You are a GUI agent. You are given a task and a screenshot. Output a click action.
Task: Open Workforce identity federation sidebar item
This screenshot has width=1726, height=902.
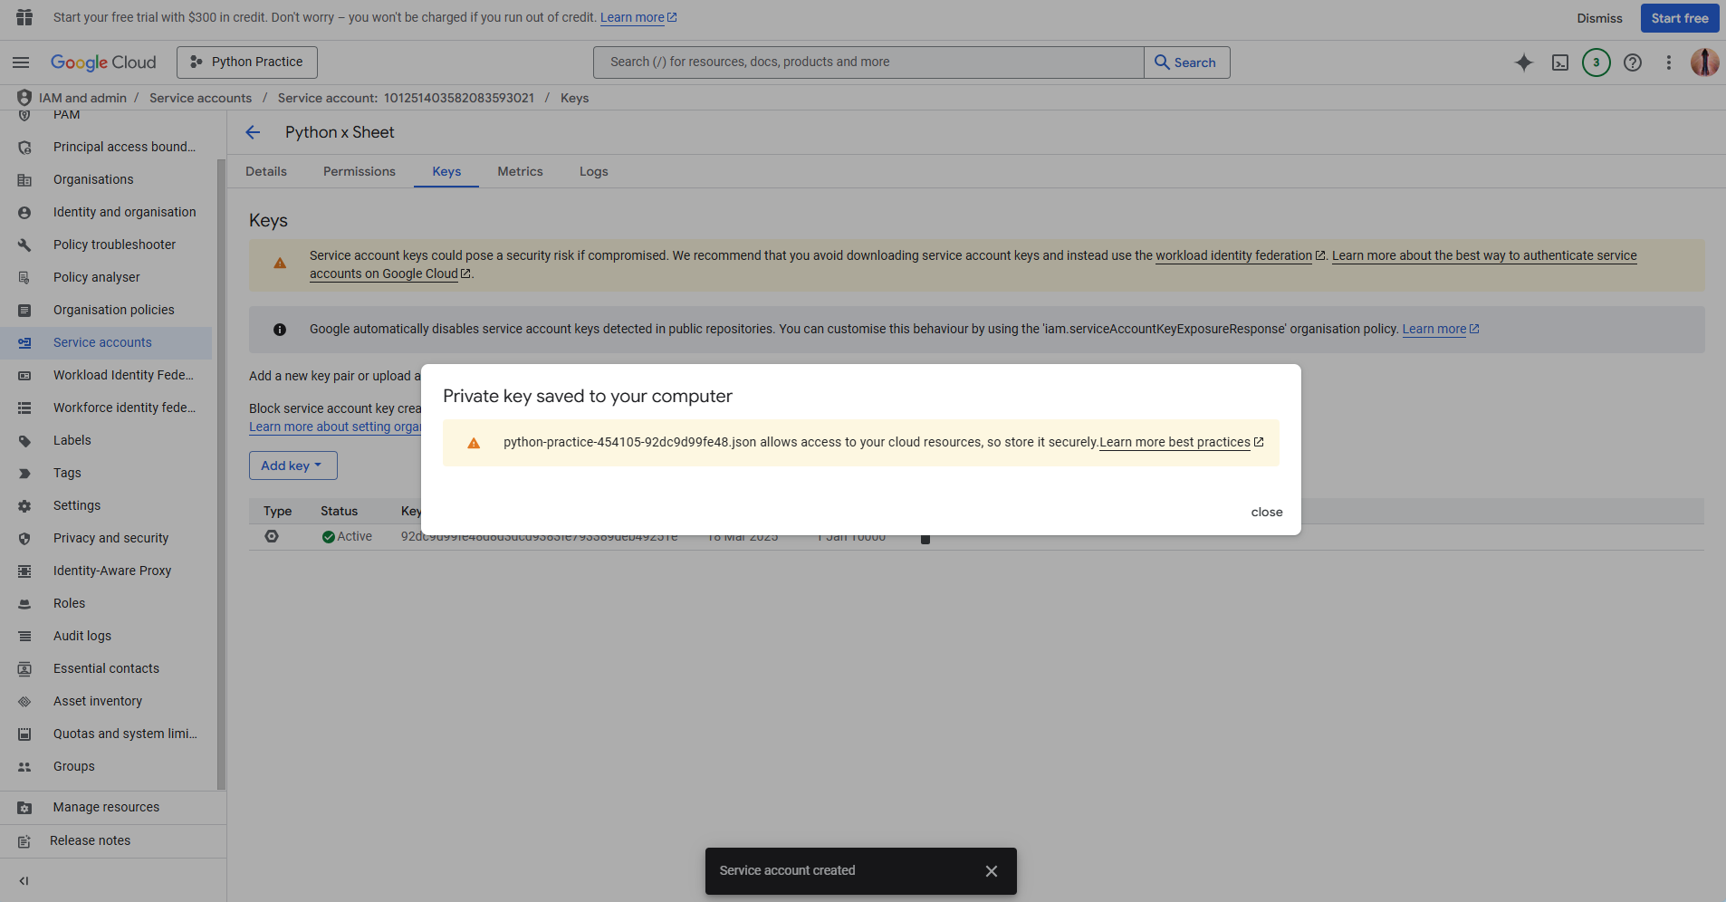(106, 408)
